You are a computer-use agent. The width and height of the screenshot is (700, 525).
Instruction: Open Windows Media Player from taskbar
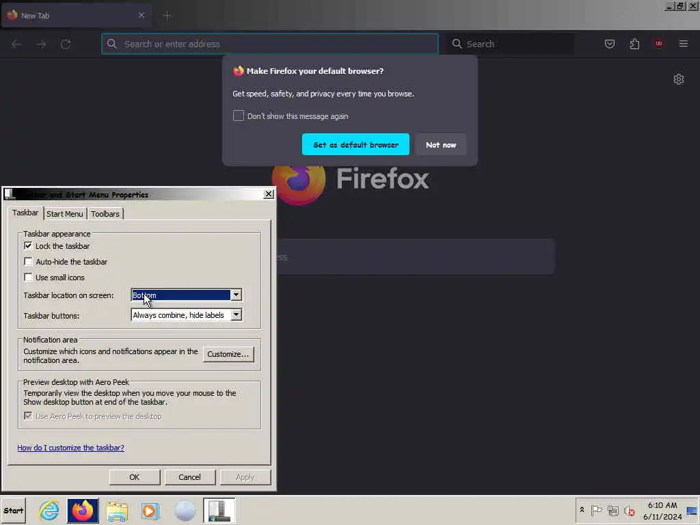(150, 510)
